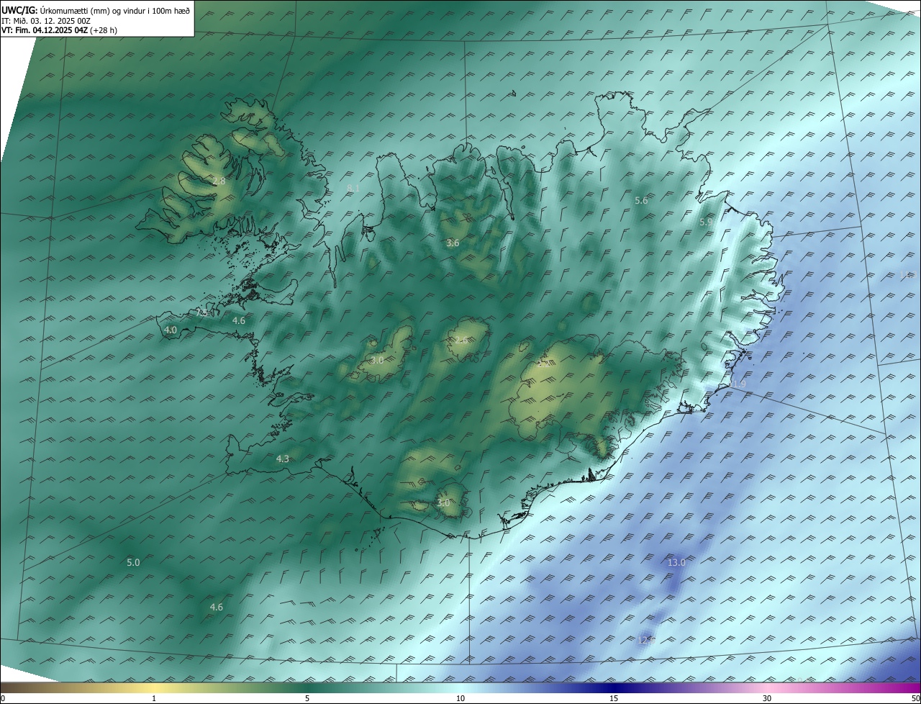This screenshot has width=921, height=704.
Task: Click the legend tick label "30"
Action: click(x=767, y=699)
